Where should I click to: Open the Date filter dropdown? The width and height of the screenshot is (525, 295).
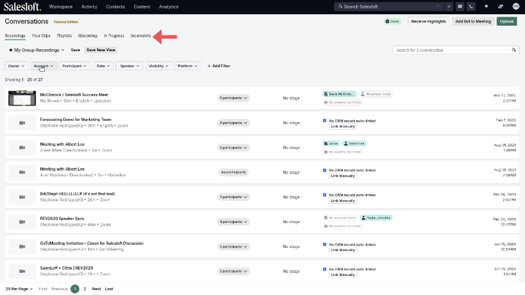[x=103, y=66]
